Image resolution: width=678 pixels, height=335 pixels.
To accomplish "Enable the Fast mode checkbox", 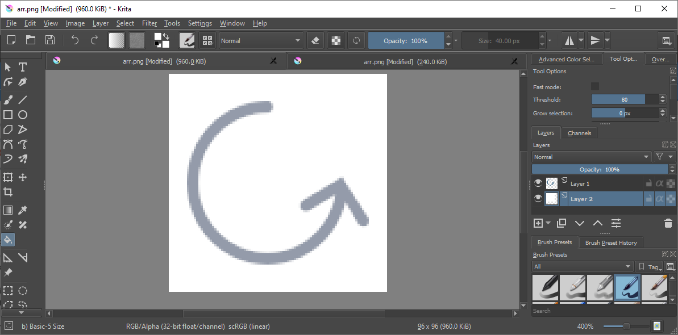I will tap(595, 86).
